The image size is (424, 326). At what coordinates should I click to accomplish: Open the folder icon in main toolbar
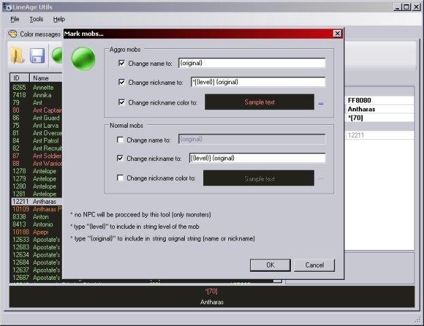(x=18, y=55)
